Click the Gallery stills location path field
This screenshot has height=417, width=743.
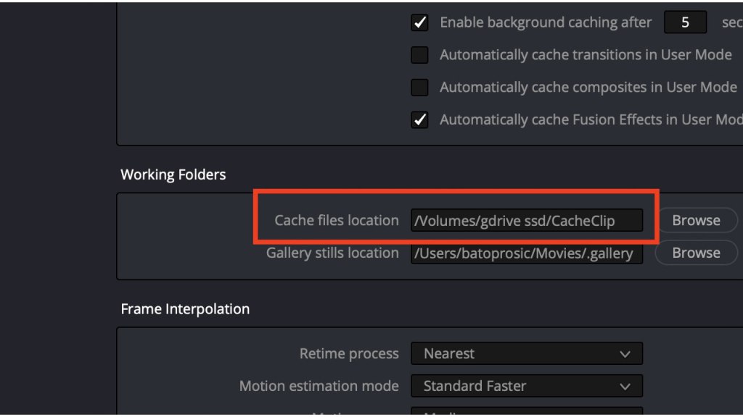click(x=527, y=253)
